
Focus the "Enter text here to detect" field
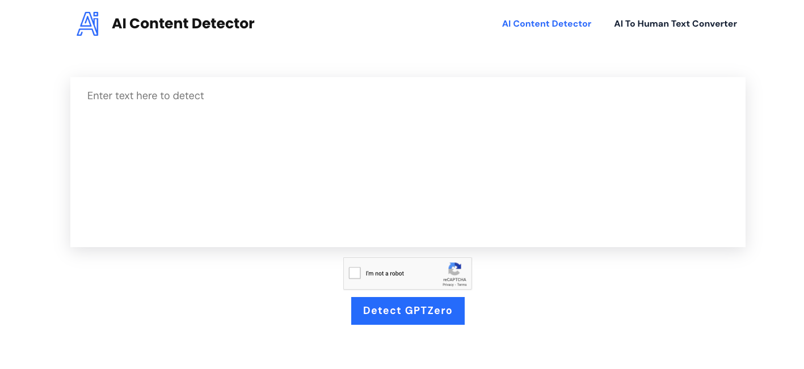pyautogui.click(x=407, y=162)
